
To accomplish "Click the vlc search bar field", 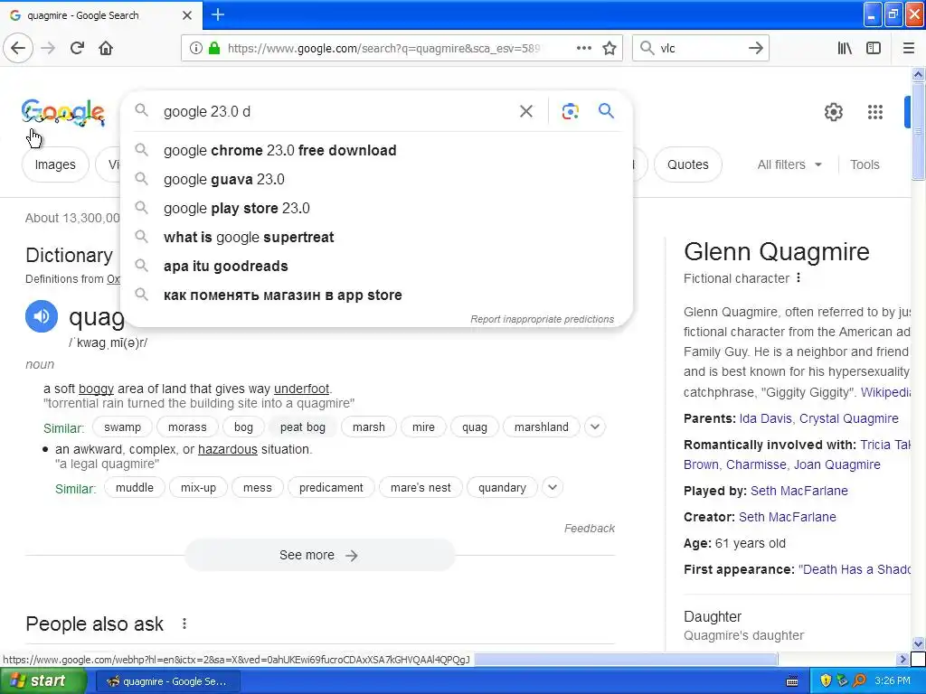I will point(700,49).
